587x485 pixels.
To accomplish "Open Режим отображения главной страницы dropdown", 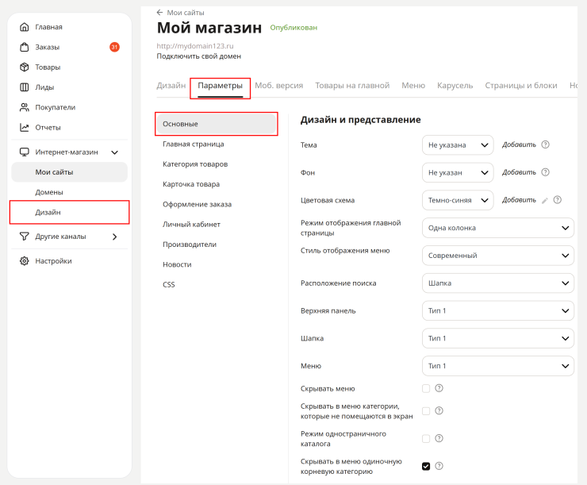I will click(498, 228).
